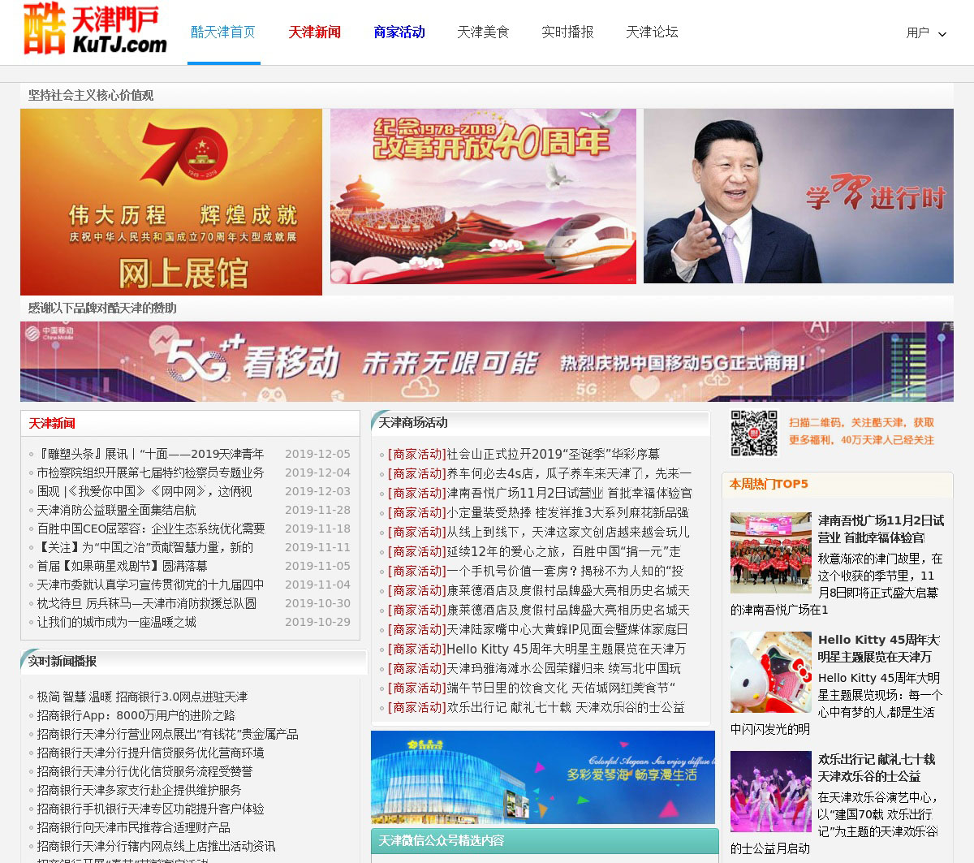Open 天津商场活动 section heading
974x863 pixels.
[412, 423]
